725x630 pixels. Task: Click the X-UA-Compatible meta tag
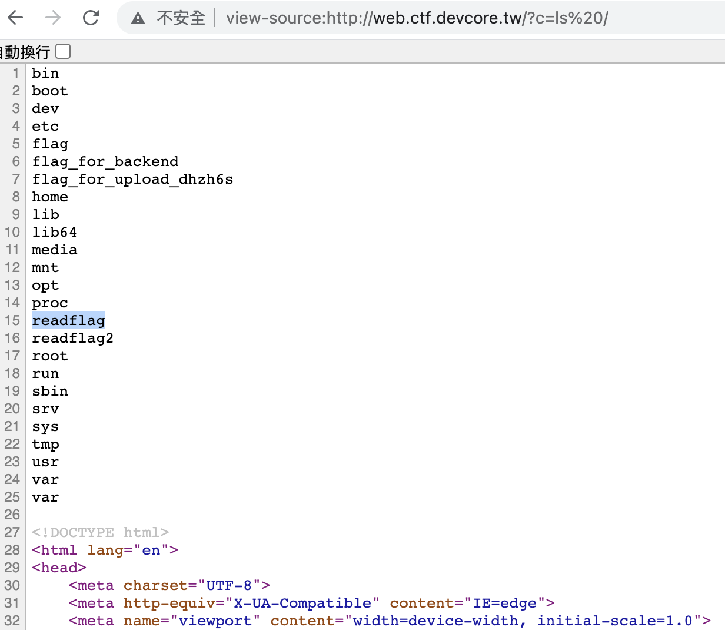tap(311, 603)
